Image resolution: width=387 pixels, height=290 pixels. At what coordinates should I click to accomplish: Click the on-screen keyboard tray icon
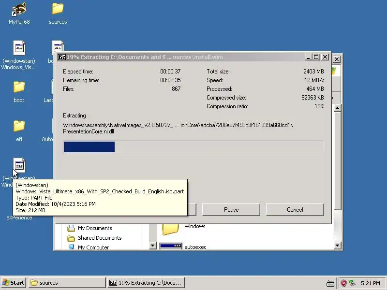330,283
